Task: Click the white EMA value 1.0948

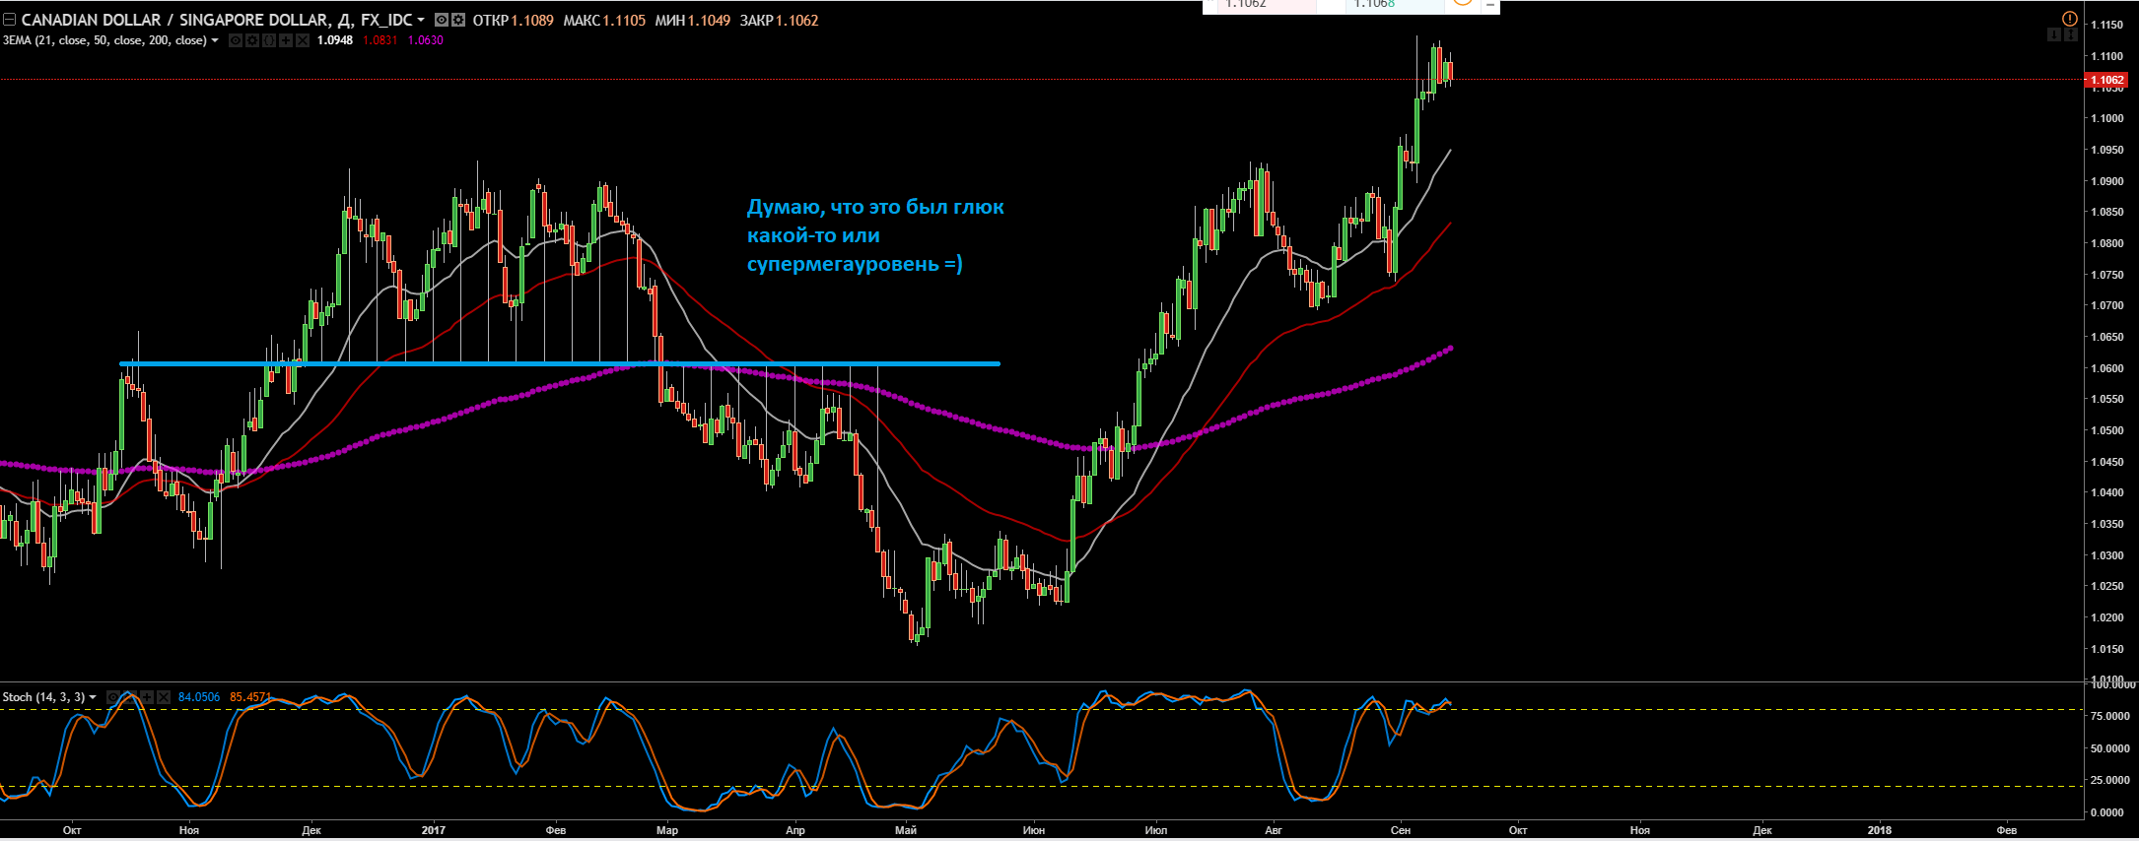Action: pyautogui.click(x=335, y=40)
